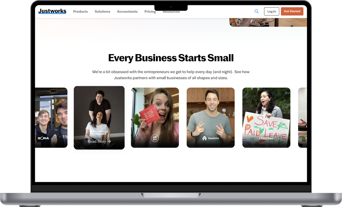Open the Solutions menu
The width and height of the screenshot is (342, 207).
[102, 12]
